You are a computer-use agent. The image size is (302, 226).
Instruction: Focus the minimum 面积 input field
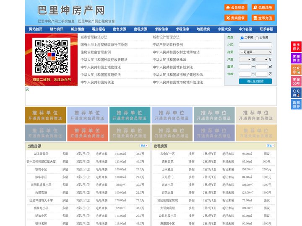245,67
